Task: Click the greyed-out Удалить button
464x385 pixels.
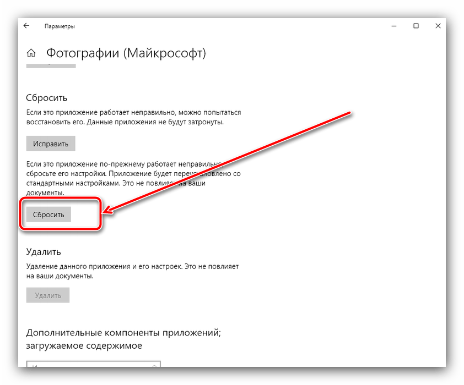Action: tap(48, 295)
